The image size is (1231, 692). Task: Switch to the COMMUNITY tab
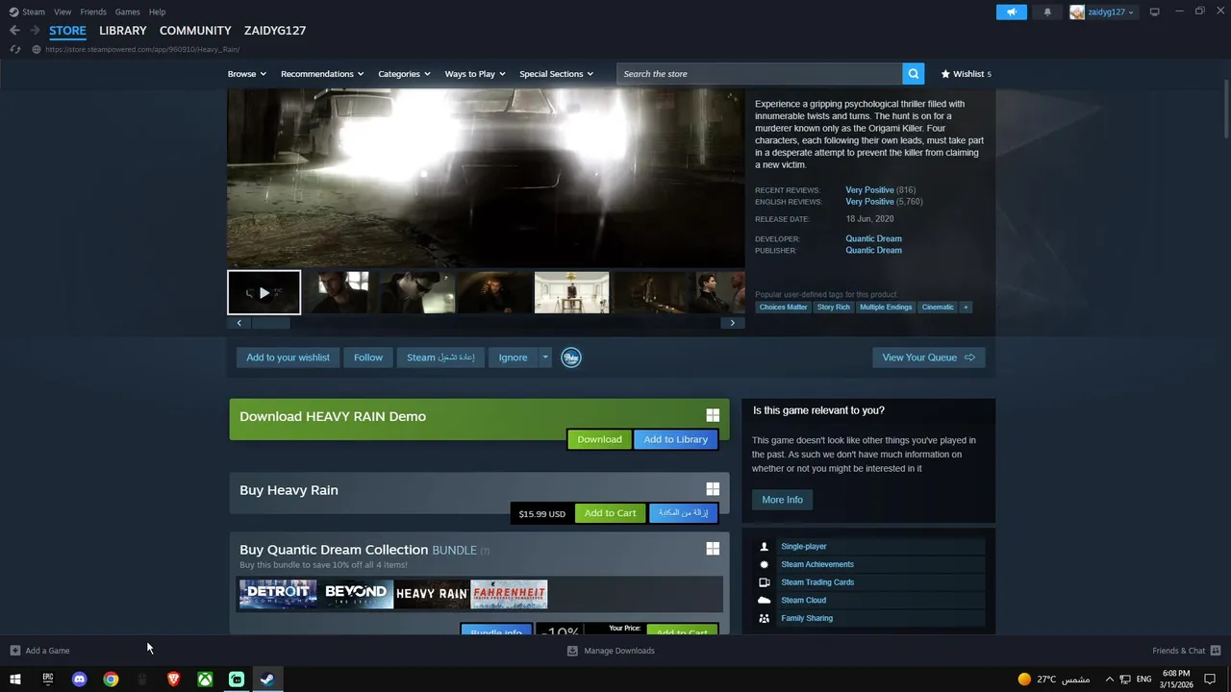tap(195, 31)
